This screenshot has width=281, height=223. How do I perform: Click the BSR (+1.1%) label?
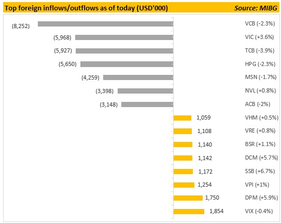pyautogui.click(x=260, y=144)
